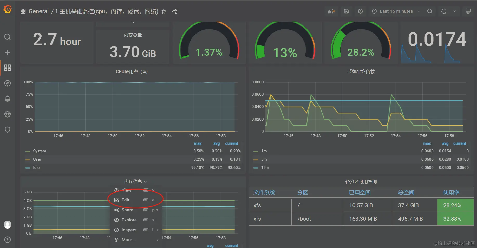The width and height of the screenshot is (477, 248).
Task: Open the General folder link
Action: (x=38, y=11)
